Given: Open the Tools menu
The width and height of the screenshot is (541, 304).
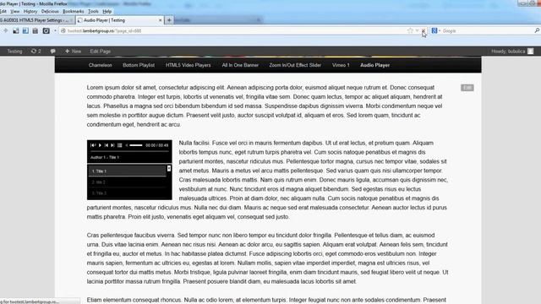Looking at the screenshot, I should 93,11.
